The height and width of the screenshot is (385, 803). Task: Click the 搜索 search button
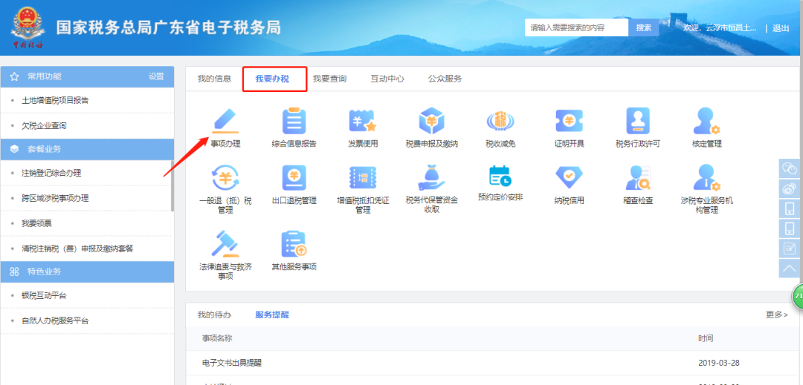(x=644, y=27)
